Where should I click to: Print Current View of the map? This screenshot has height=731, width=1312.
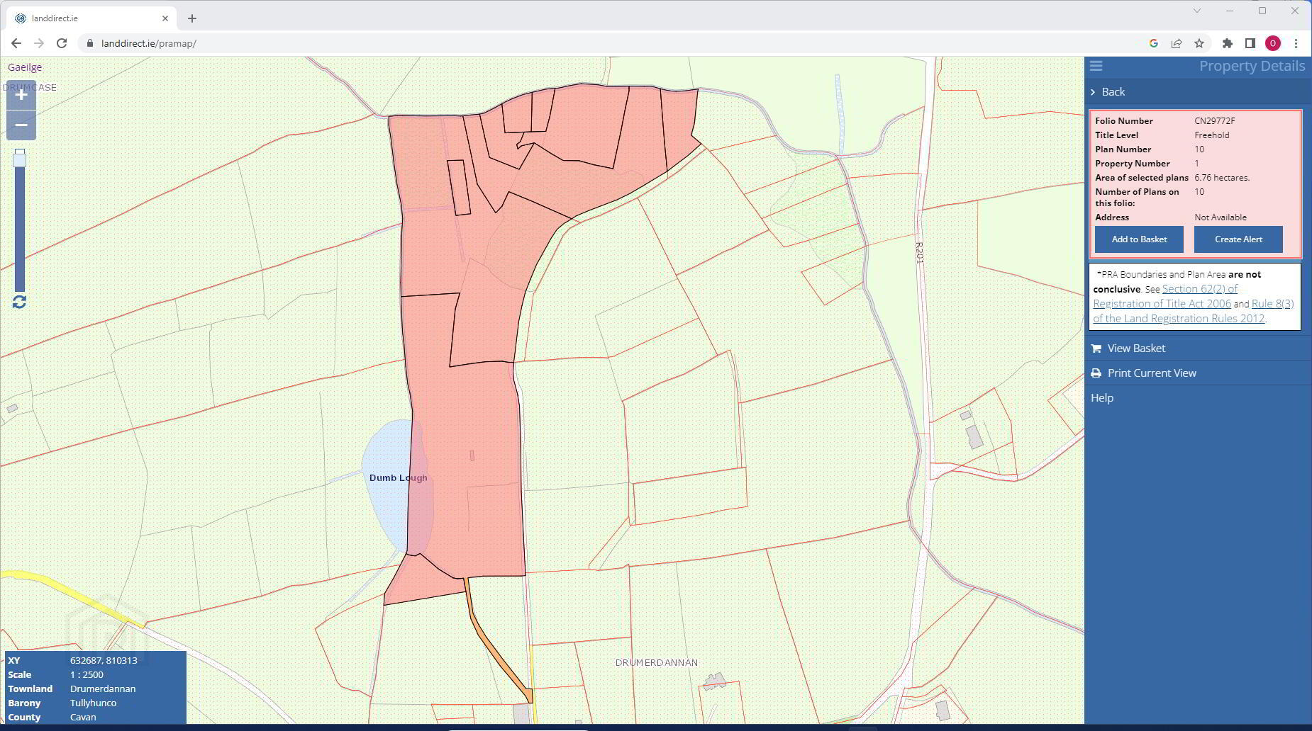1152,373
